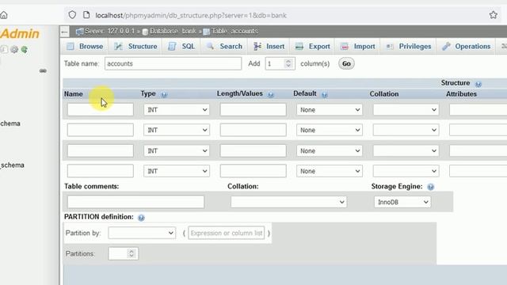Click the shield tracking protection icon
Image resolution: width=507 pixels, height=285 pixels.
(72, 15)
